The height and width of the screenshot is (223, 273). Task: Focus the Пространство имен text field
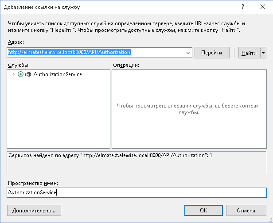(x=136, y=192)
